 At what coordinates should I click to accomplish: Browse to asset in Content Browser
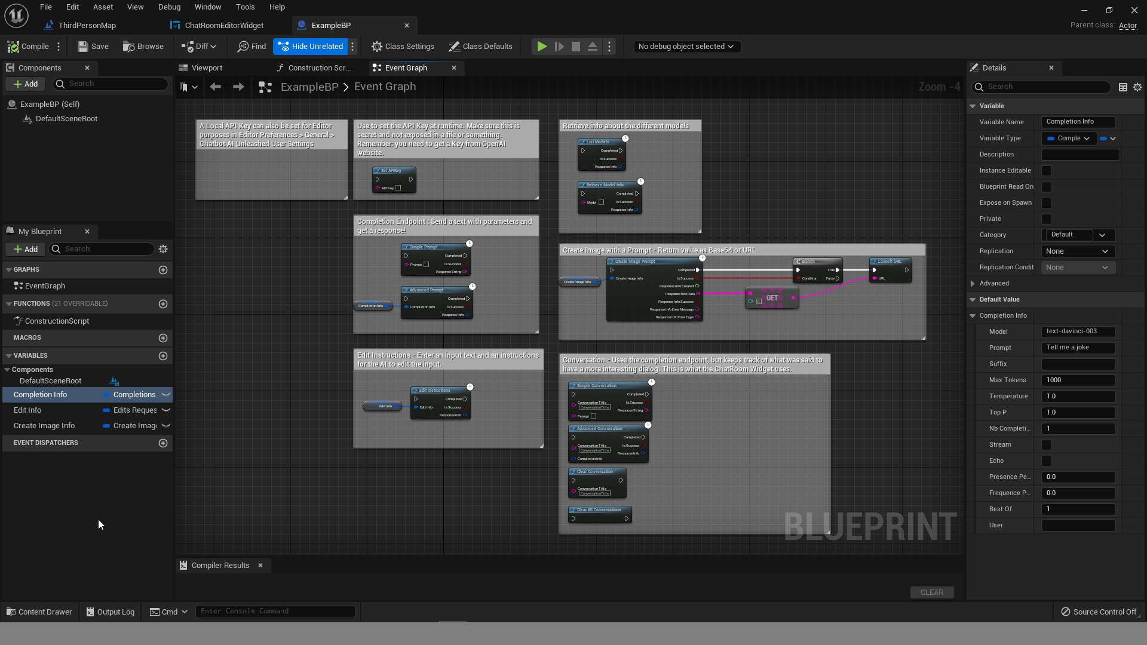pos(143,46)
